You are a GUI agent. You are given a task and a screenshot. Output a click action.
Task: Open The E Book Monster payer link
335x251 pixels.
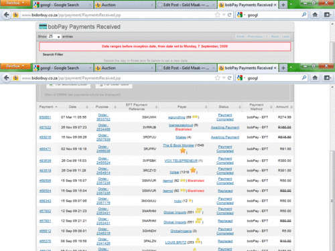(x=178, y=145)
